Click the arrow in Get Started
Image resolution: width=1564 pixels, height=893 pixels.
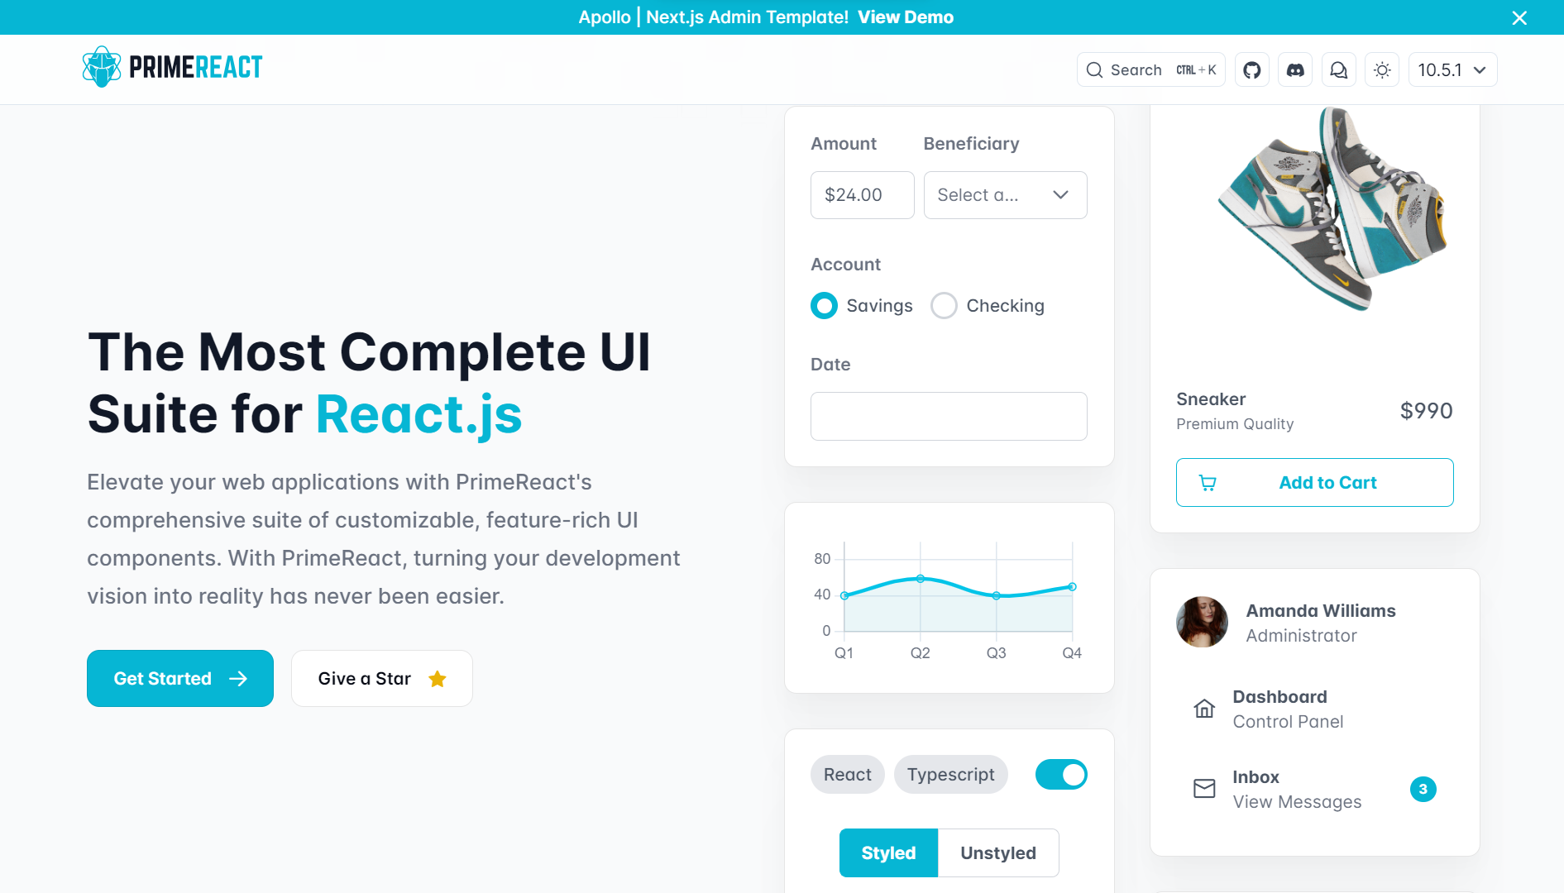coord(238,679)
